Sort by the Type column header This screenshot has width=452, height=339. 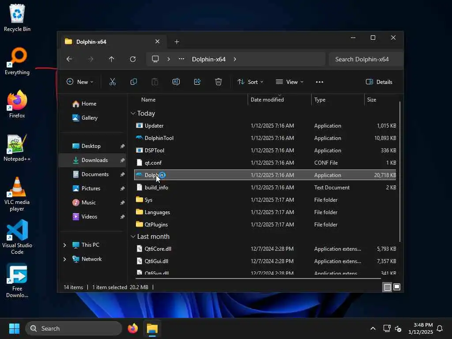(x=338, y=100)
